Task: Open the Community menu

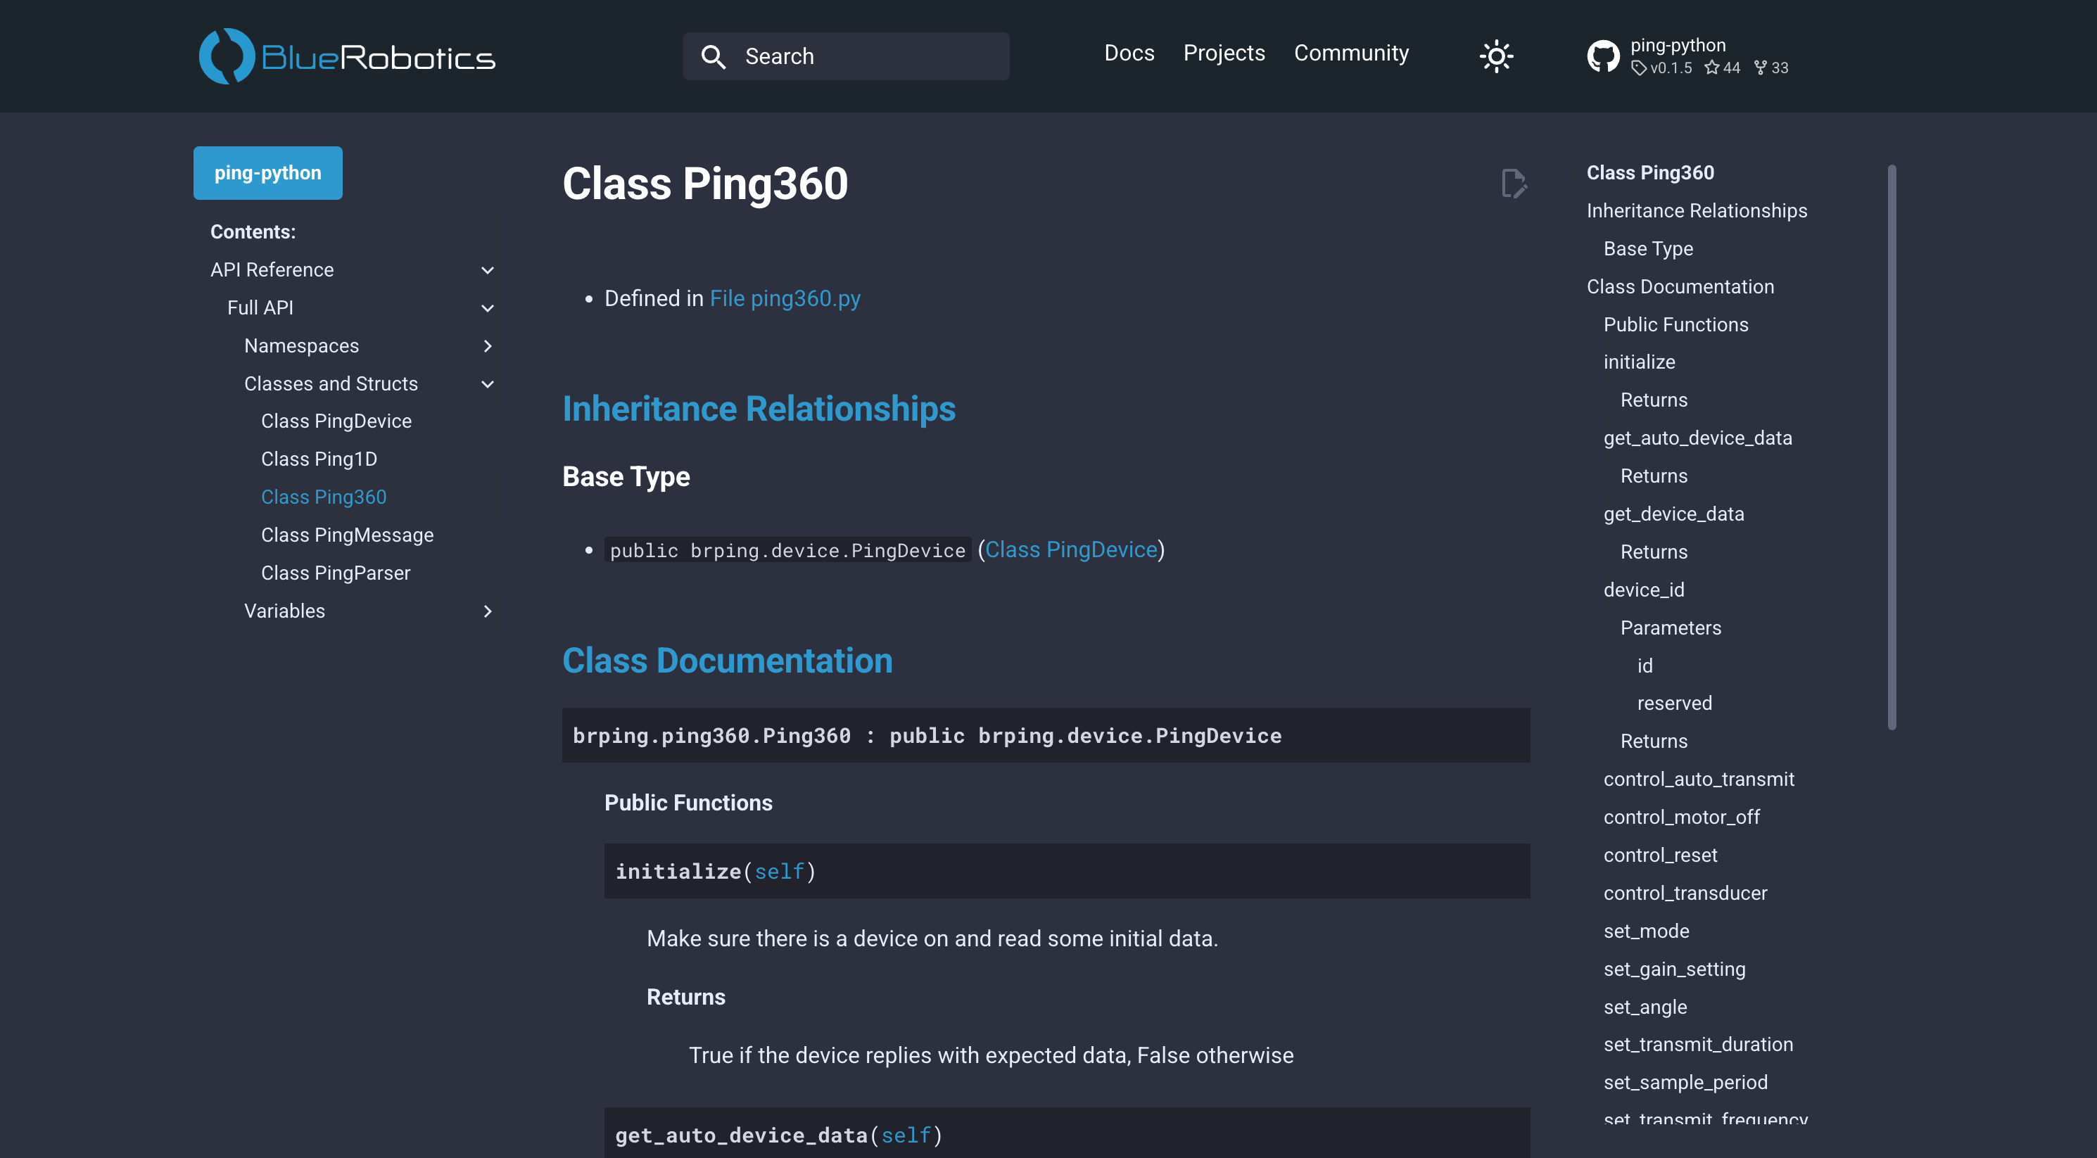Action: click(1351, 53)
